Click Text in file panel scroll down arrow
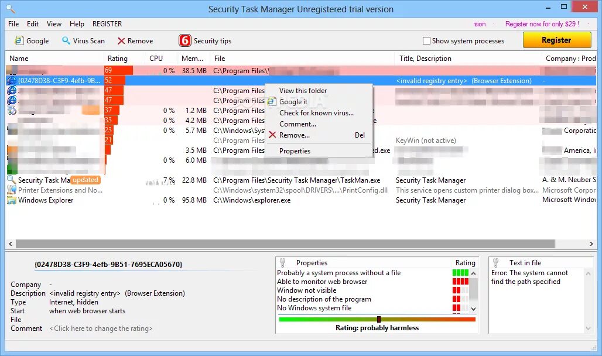 point(588,328)
